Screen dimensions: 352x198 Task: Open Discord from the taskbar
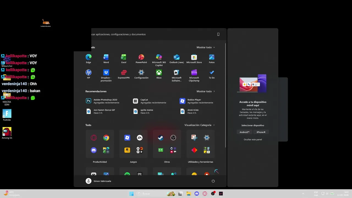point(197,194)
